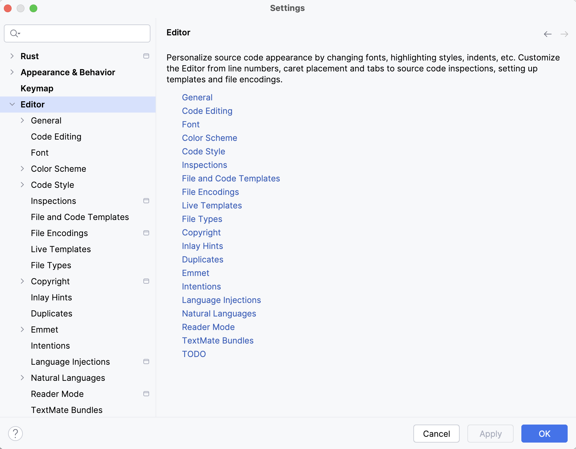
Task: Expand the Natural Languages node
Action: tap(22, 378)
